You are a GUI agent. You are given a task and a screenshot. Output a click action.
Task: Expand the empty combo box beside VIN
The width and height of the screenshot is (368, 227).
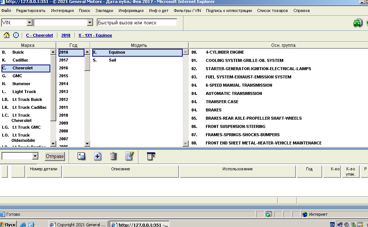click(90, 23)
